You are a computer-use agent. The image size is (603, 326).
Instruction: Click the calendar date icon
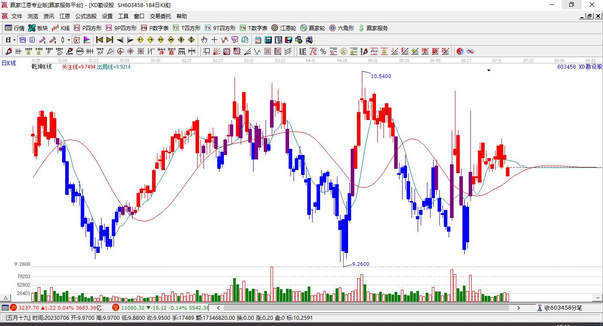click(258, 40)
